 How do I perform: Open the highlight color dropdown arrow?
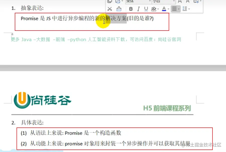click(158, 9)
